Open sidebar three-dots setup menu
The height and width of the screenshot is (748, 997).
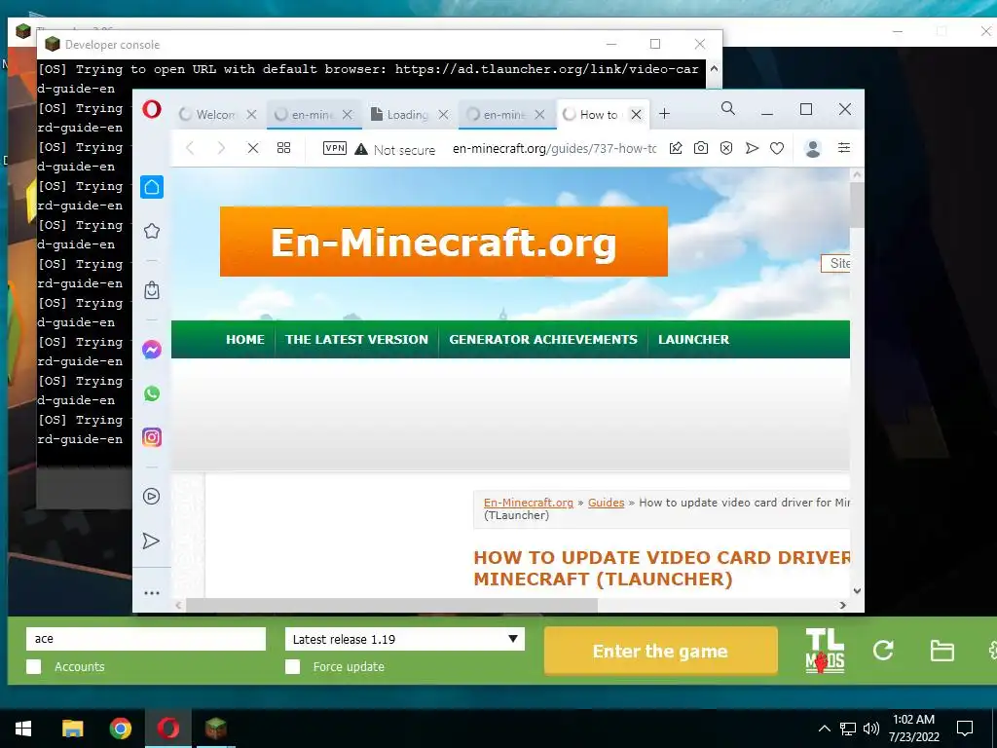tap(152, 593)
